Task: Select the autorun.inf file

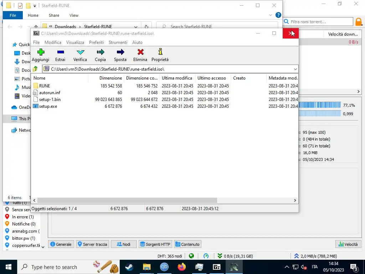Action: [x=50, y=92]
